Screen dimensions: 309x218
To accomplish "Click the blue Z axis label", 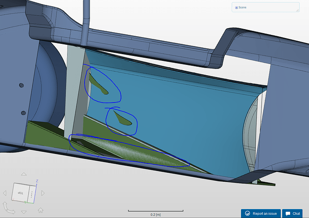I will coord(37,181).
